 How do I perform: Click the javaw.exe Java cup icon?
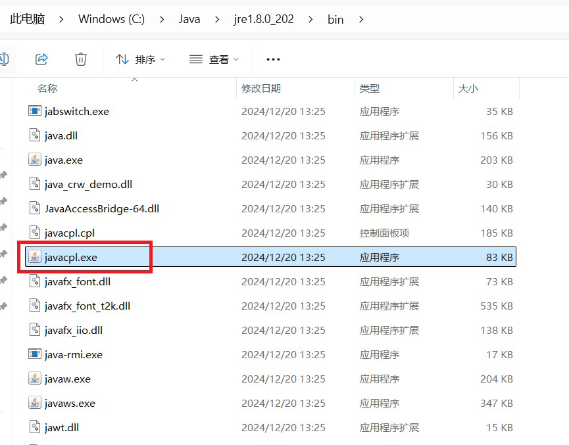tap(34, 378)
